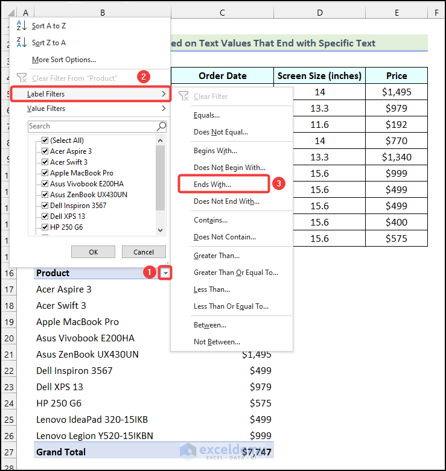Uncheck the Dell XPS 13 checkbox
This screenshot has width=446, height=471.
[x=45, y=217]
